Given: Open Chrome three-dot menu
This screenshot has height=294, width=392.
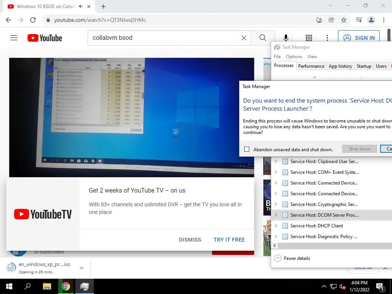Looking at the screenshot, I should pyautogui.click(x=384, y=20).
